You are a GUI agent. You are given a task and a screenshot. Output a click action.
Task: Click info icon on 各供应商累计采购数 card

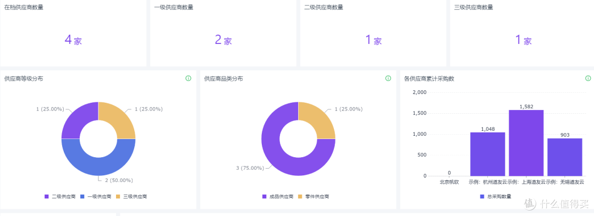click(588, 78)
